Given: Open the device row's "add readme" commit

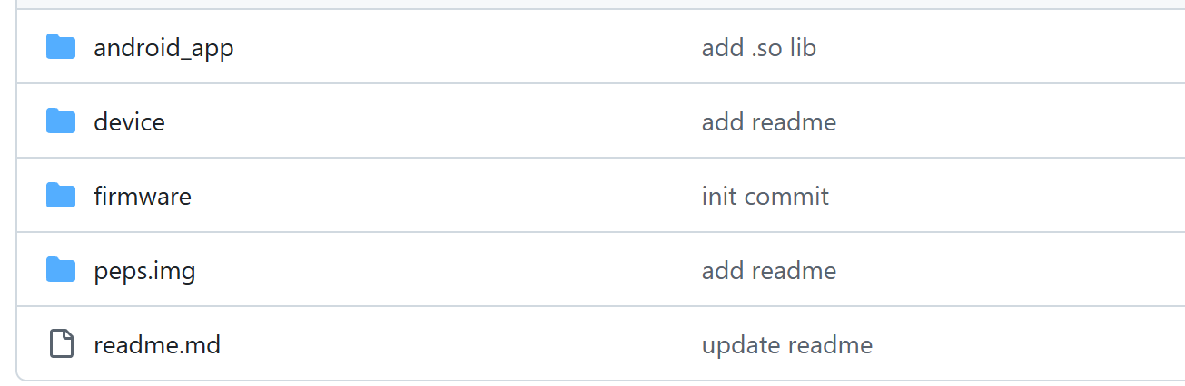Looking at the screenshot, I should click(768, 122).
